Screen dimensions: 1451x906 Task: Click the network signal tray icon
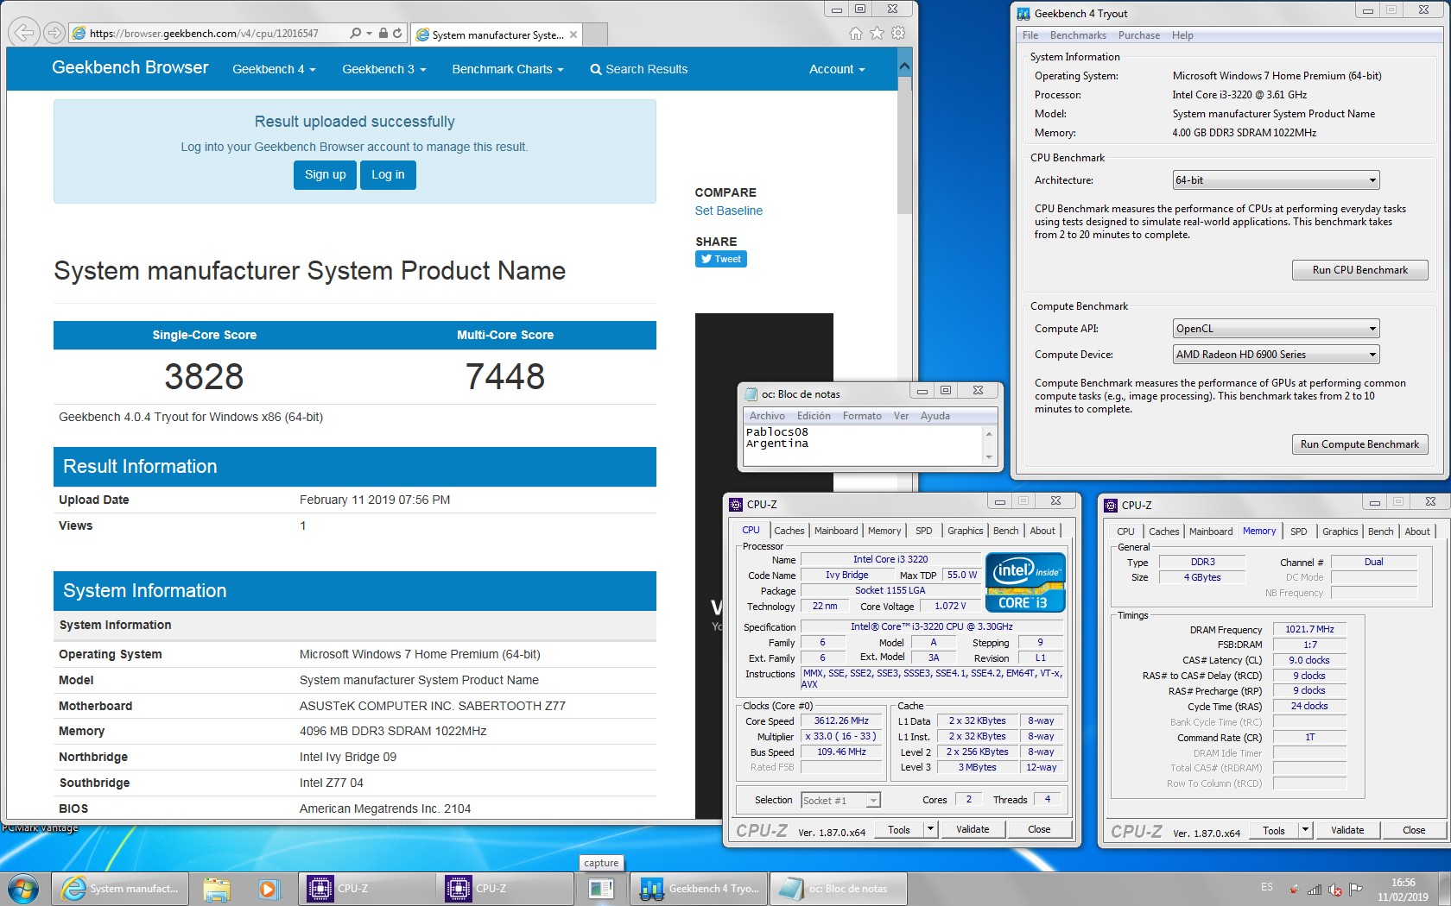coord(1315,890)
